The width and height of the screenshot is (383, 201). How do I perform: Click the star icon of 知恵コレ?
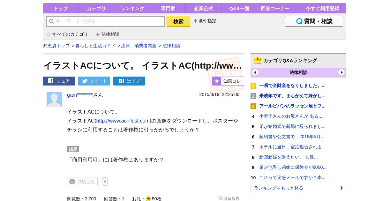217,81
